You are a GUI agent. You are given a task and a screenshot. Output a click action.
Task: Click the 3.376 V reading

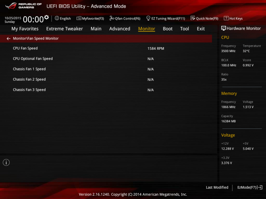(x=226, y=163)
